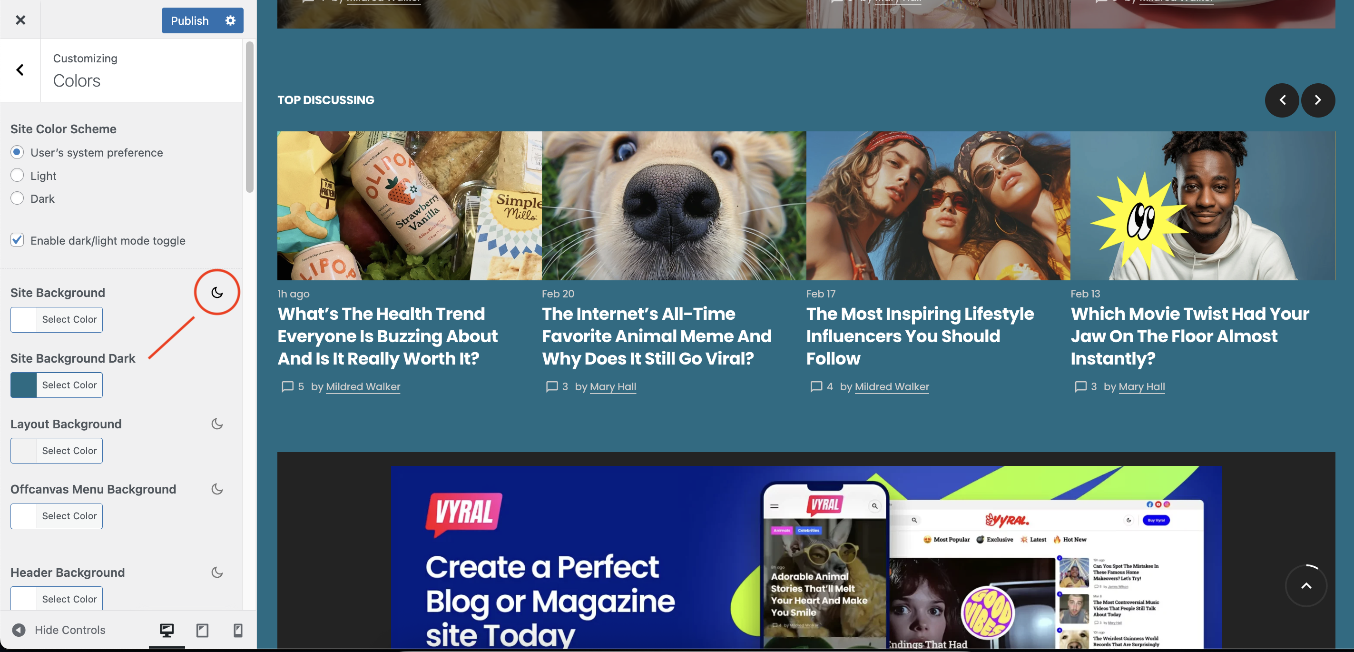Click the Offcanvas Menu Background moon icon
The height and width of the screenshot is (652, 1354).
tap(217, 489)
